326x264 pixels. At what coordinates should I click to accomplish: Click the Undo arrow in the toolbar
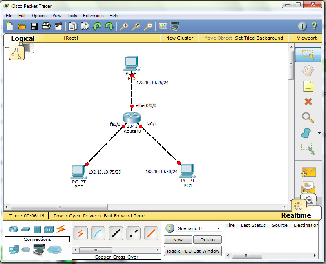[x=97, y=26]
